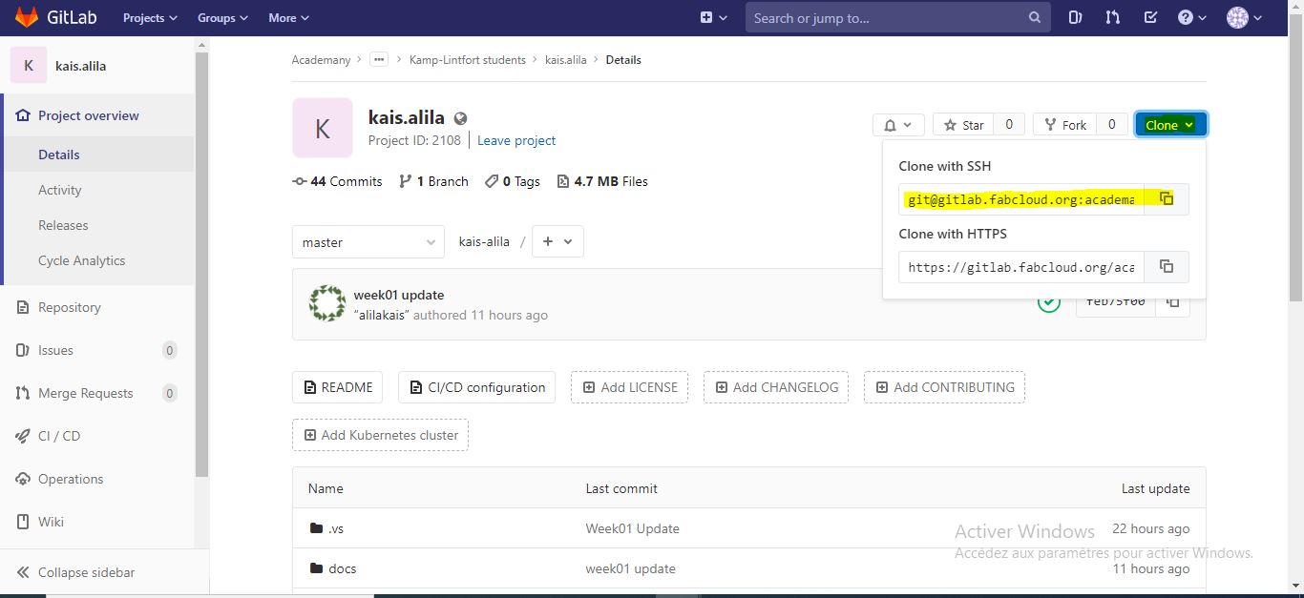
Task: Open the new item plus menu
Action: (713, 18)
